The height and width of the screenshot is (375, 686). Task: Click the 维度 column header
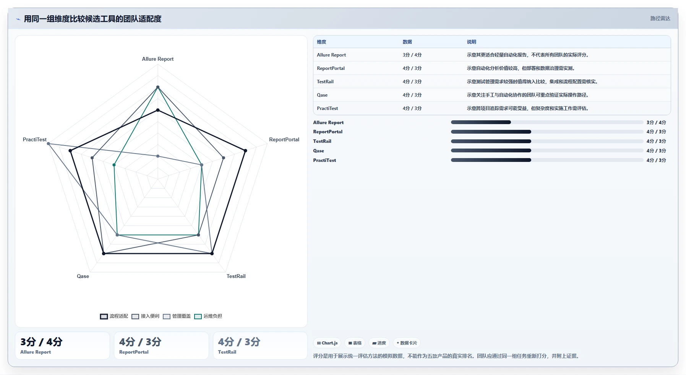pos(321,42)
